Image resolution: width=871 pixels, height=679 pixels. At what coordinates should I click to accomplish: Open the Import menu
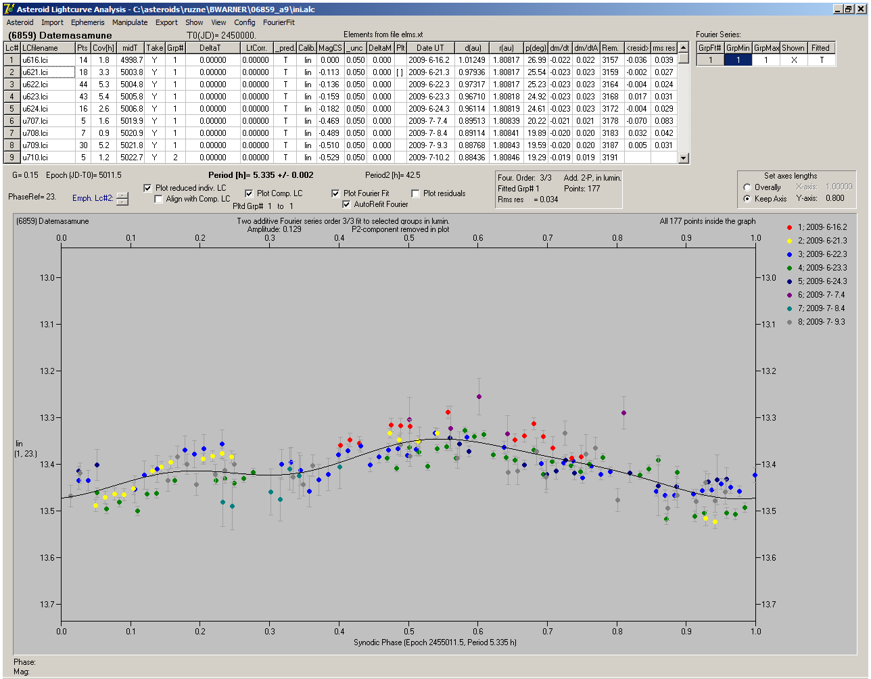pos(52,22)
